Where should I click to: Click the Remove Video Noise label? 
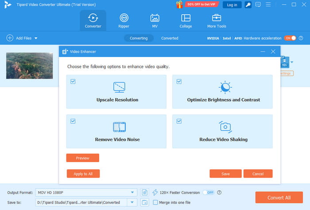click(117, 139)
